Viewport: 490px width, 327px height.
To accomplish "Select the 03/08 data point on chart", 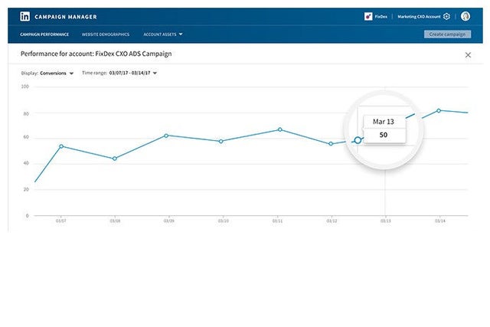I will (115, 159).
